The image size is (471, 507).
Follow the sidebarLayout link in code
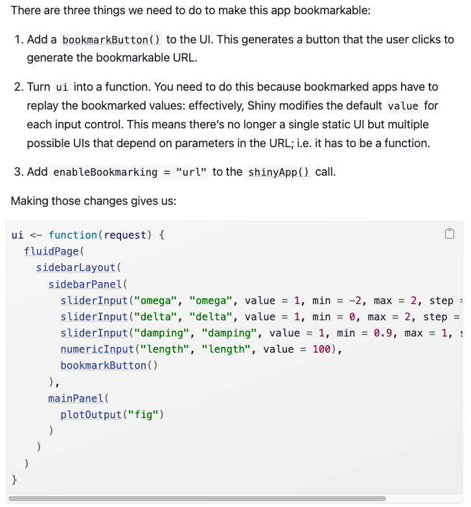[76, 267]
